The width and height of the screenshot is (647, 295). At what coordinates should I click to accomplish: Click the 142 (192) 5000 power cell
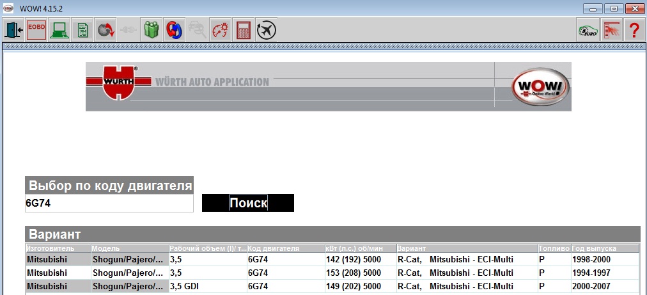point(361,259)
